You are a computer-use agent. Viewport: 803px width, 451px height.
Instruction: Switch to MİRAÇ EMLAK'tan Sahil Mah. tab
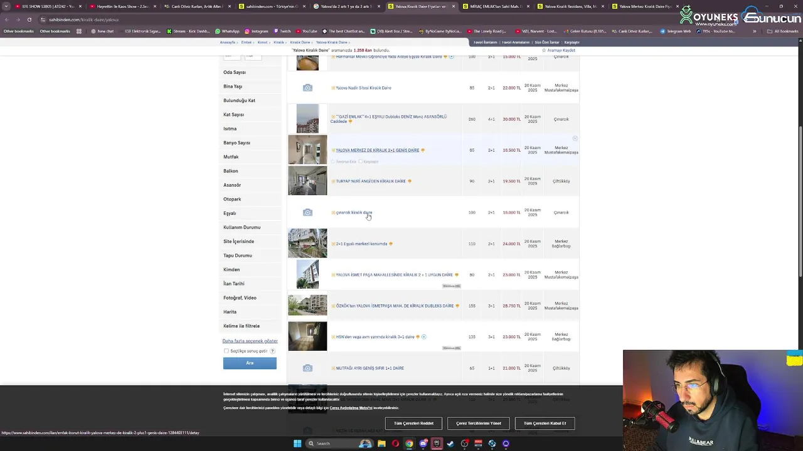pos(495,6)
